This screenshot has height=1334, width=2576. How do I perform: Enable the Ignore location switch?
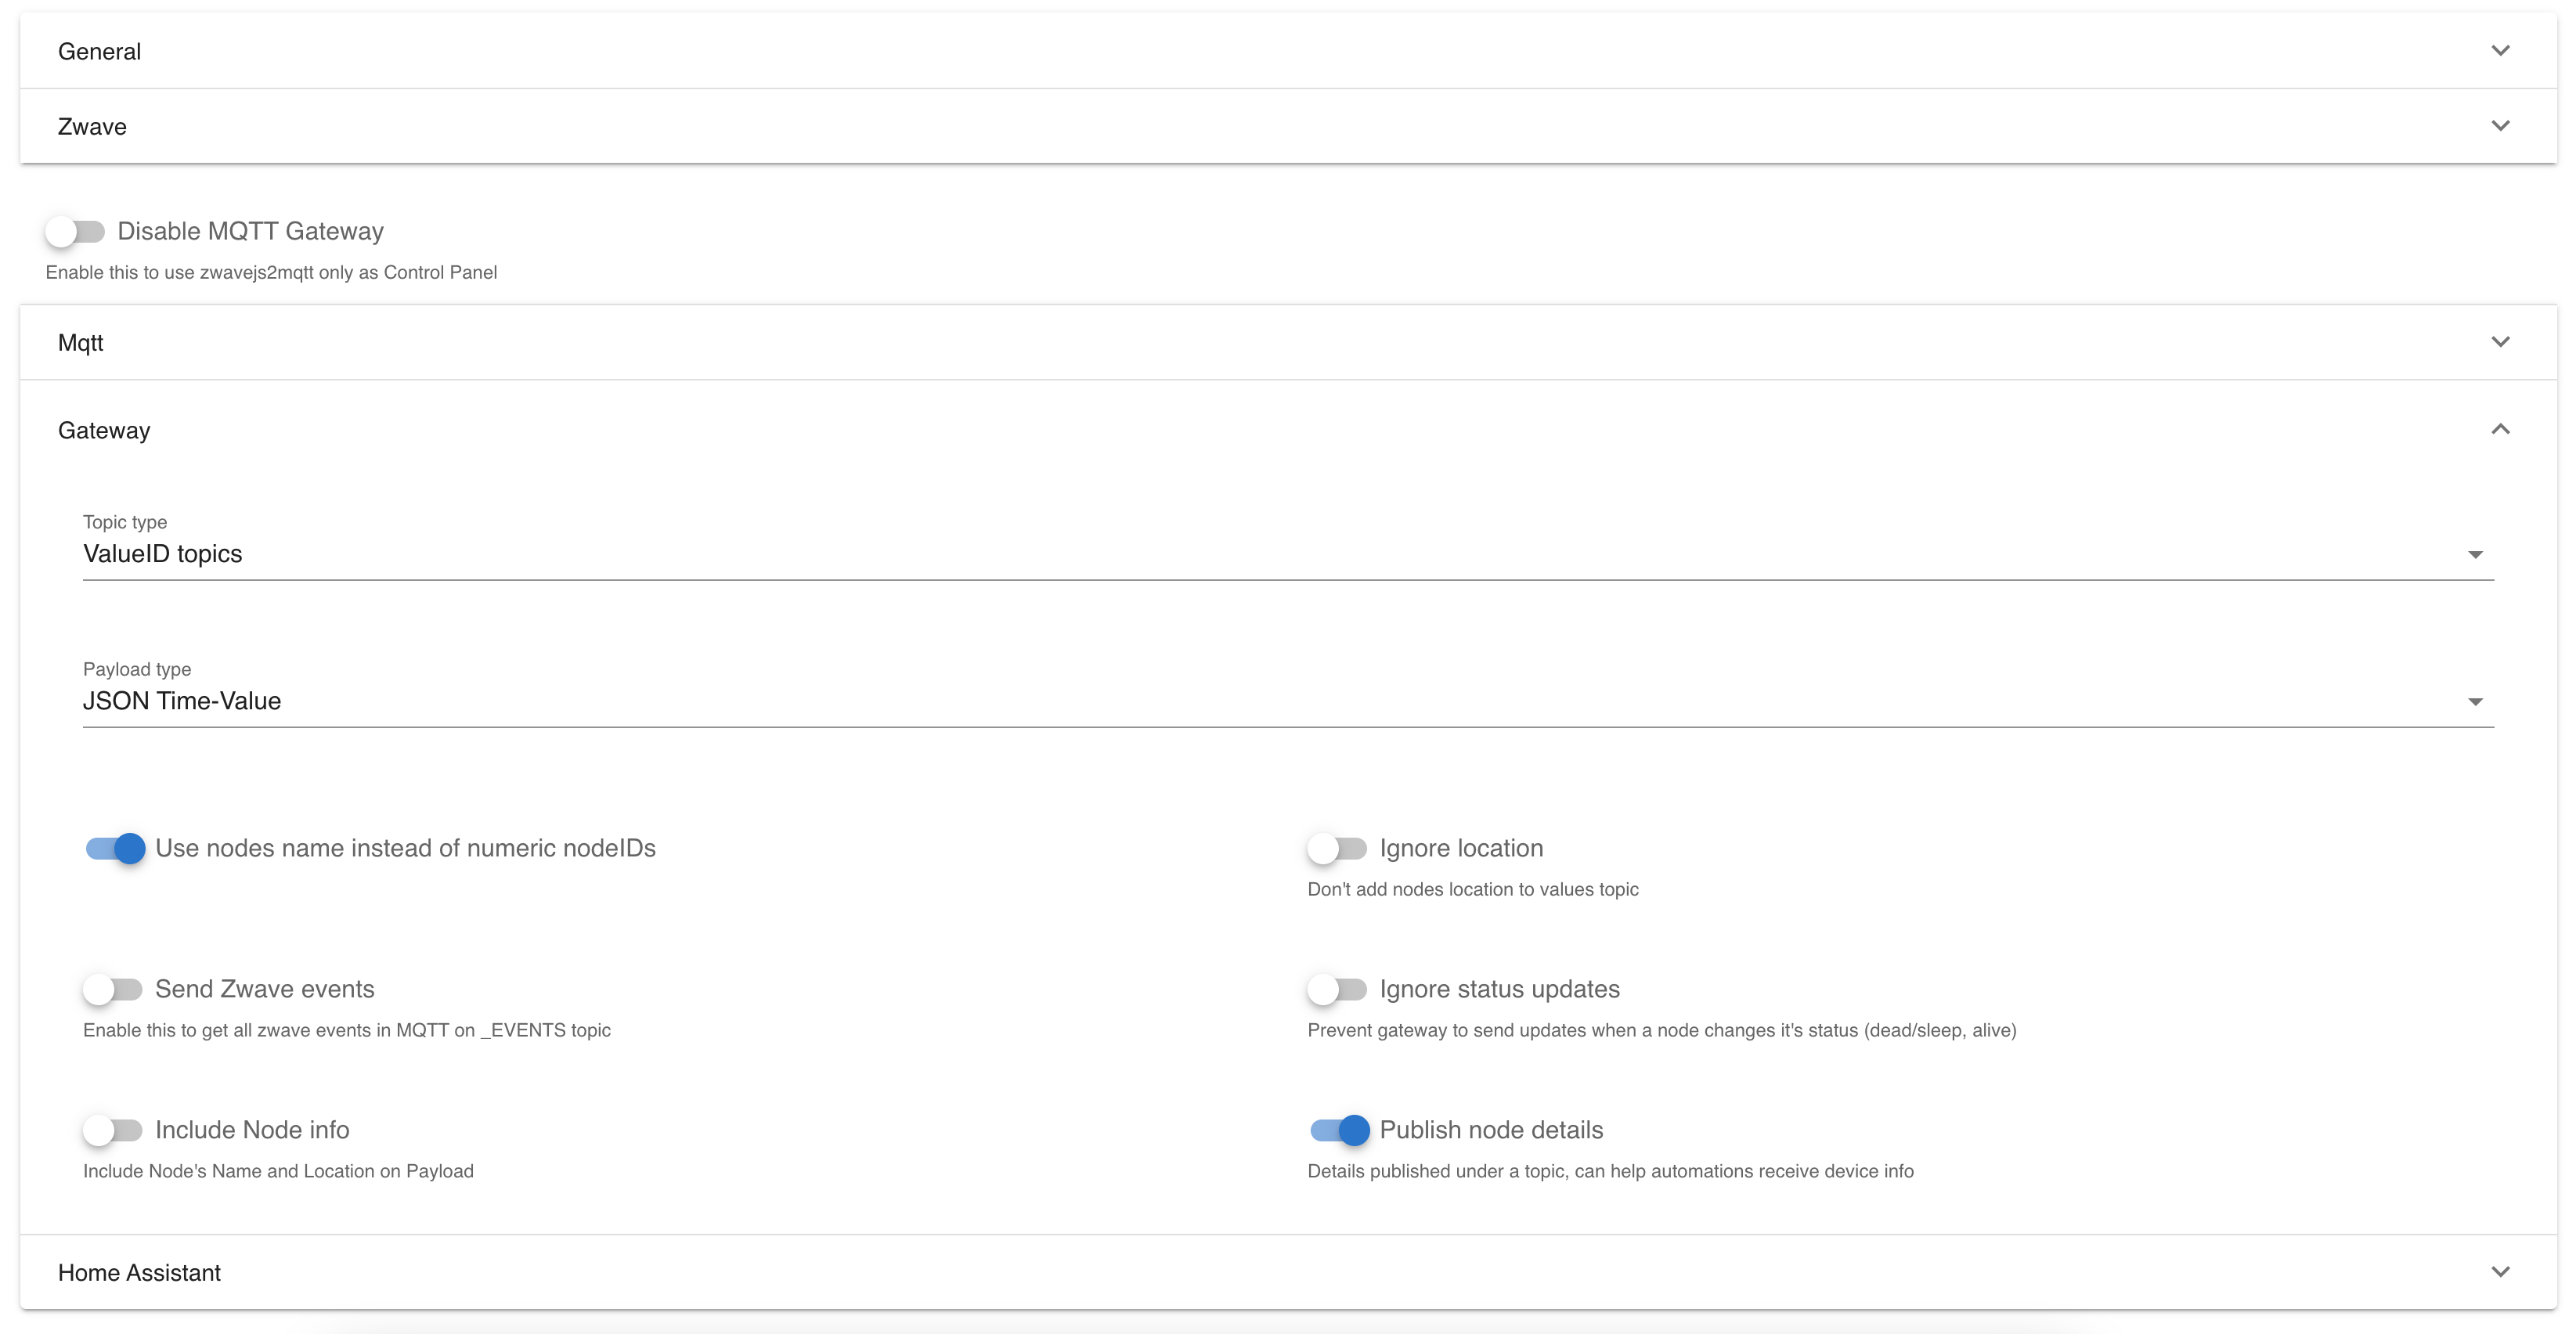pos(1337,849)
